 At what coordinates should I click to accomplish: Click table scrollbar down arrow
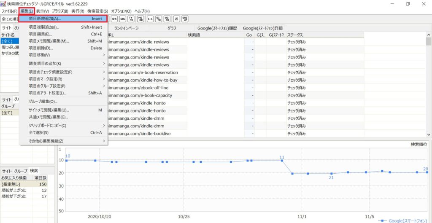[429, 134]
